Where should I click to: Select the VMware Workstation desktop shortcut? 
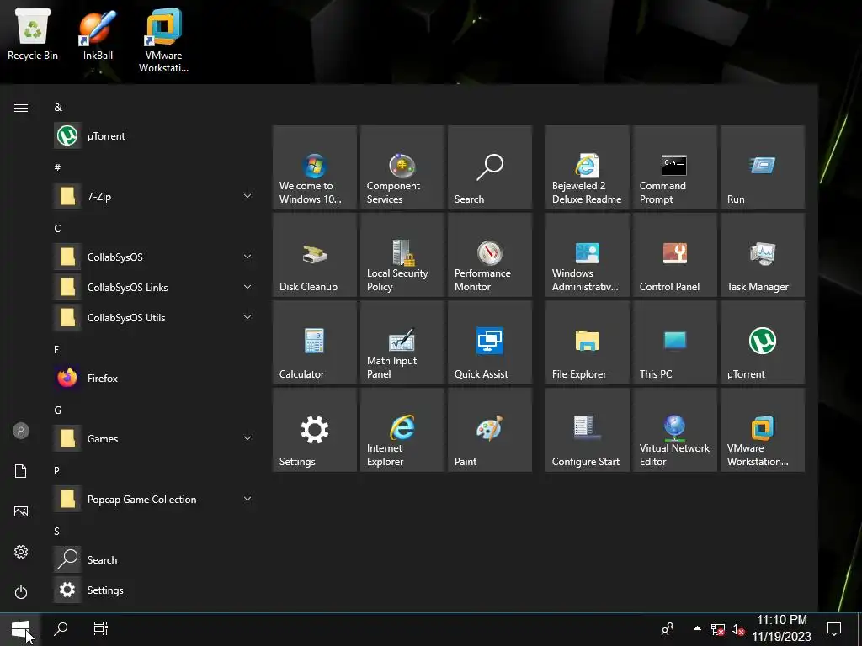coord(164,40)
